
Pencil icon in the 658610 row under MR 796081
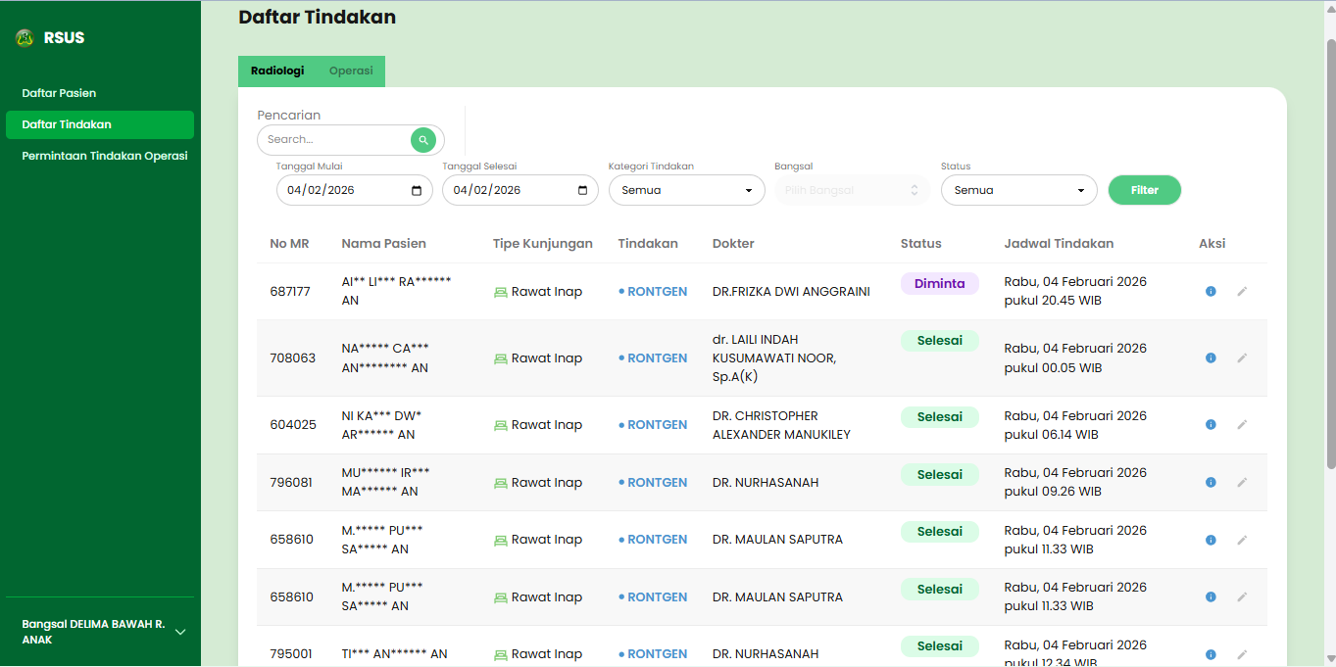[1242, 539]
